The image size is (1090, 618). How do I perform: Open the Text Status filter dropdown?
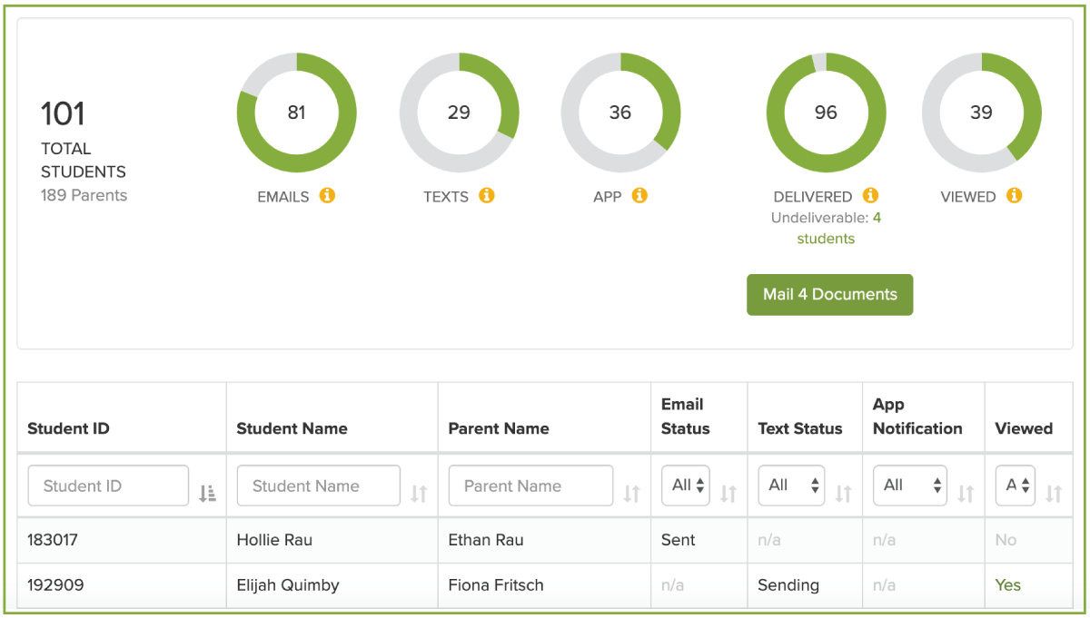(x=791, y=486)
